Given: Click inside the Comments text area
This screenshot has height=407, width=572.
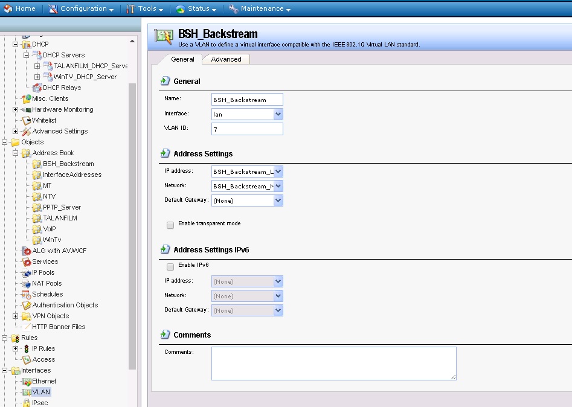Looking at the screenshot, I should [x=333, y=363].
